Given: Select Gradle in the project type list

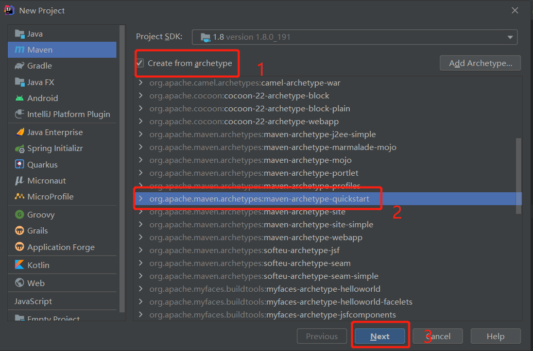Looking at the screenshot, I should 62,65.
